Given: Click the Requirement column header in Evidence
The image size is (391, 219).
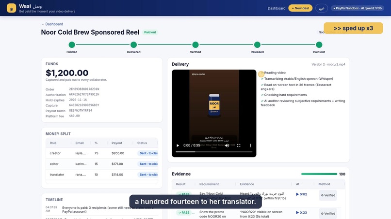Looking at the screenshot, I should tap(209, 184).
